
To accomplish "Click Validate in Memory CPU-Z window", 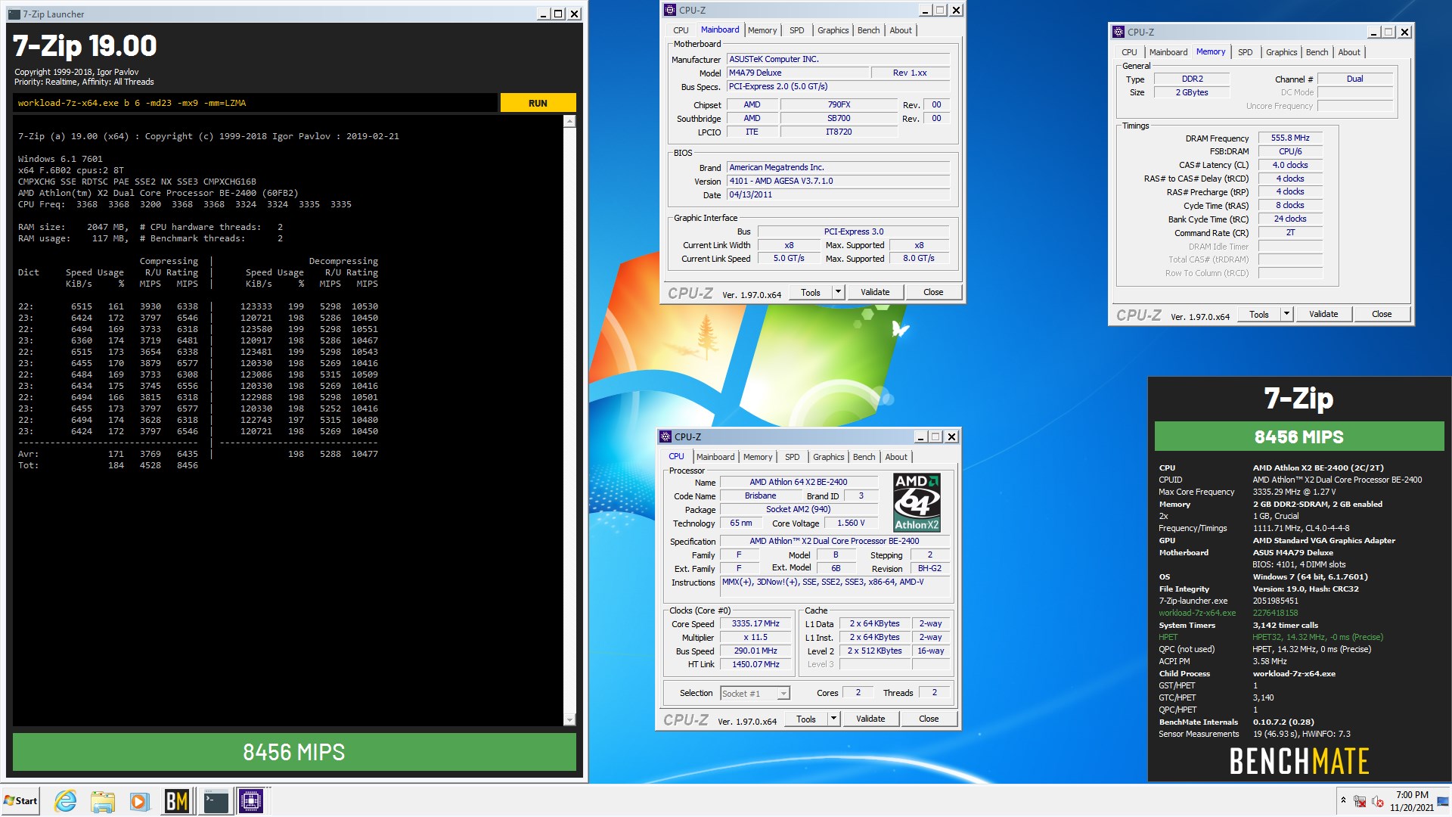I will 1323,314.
